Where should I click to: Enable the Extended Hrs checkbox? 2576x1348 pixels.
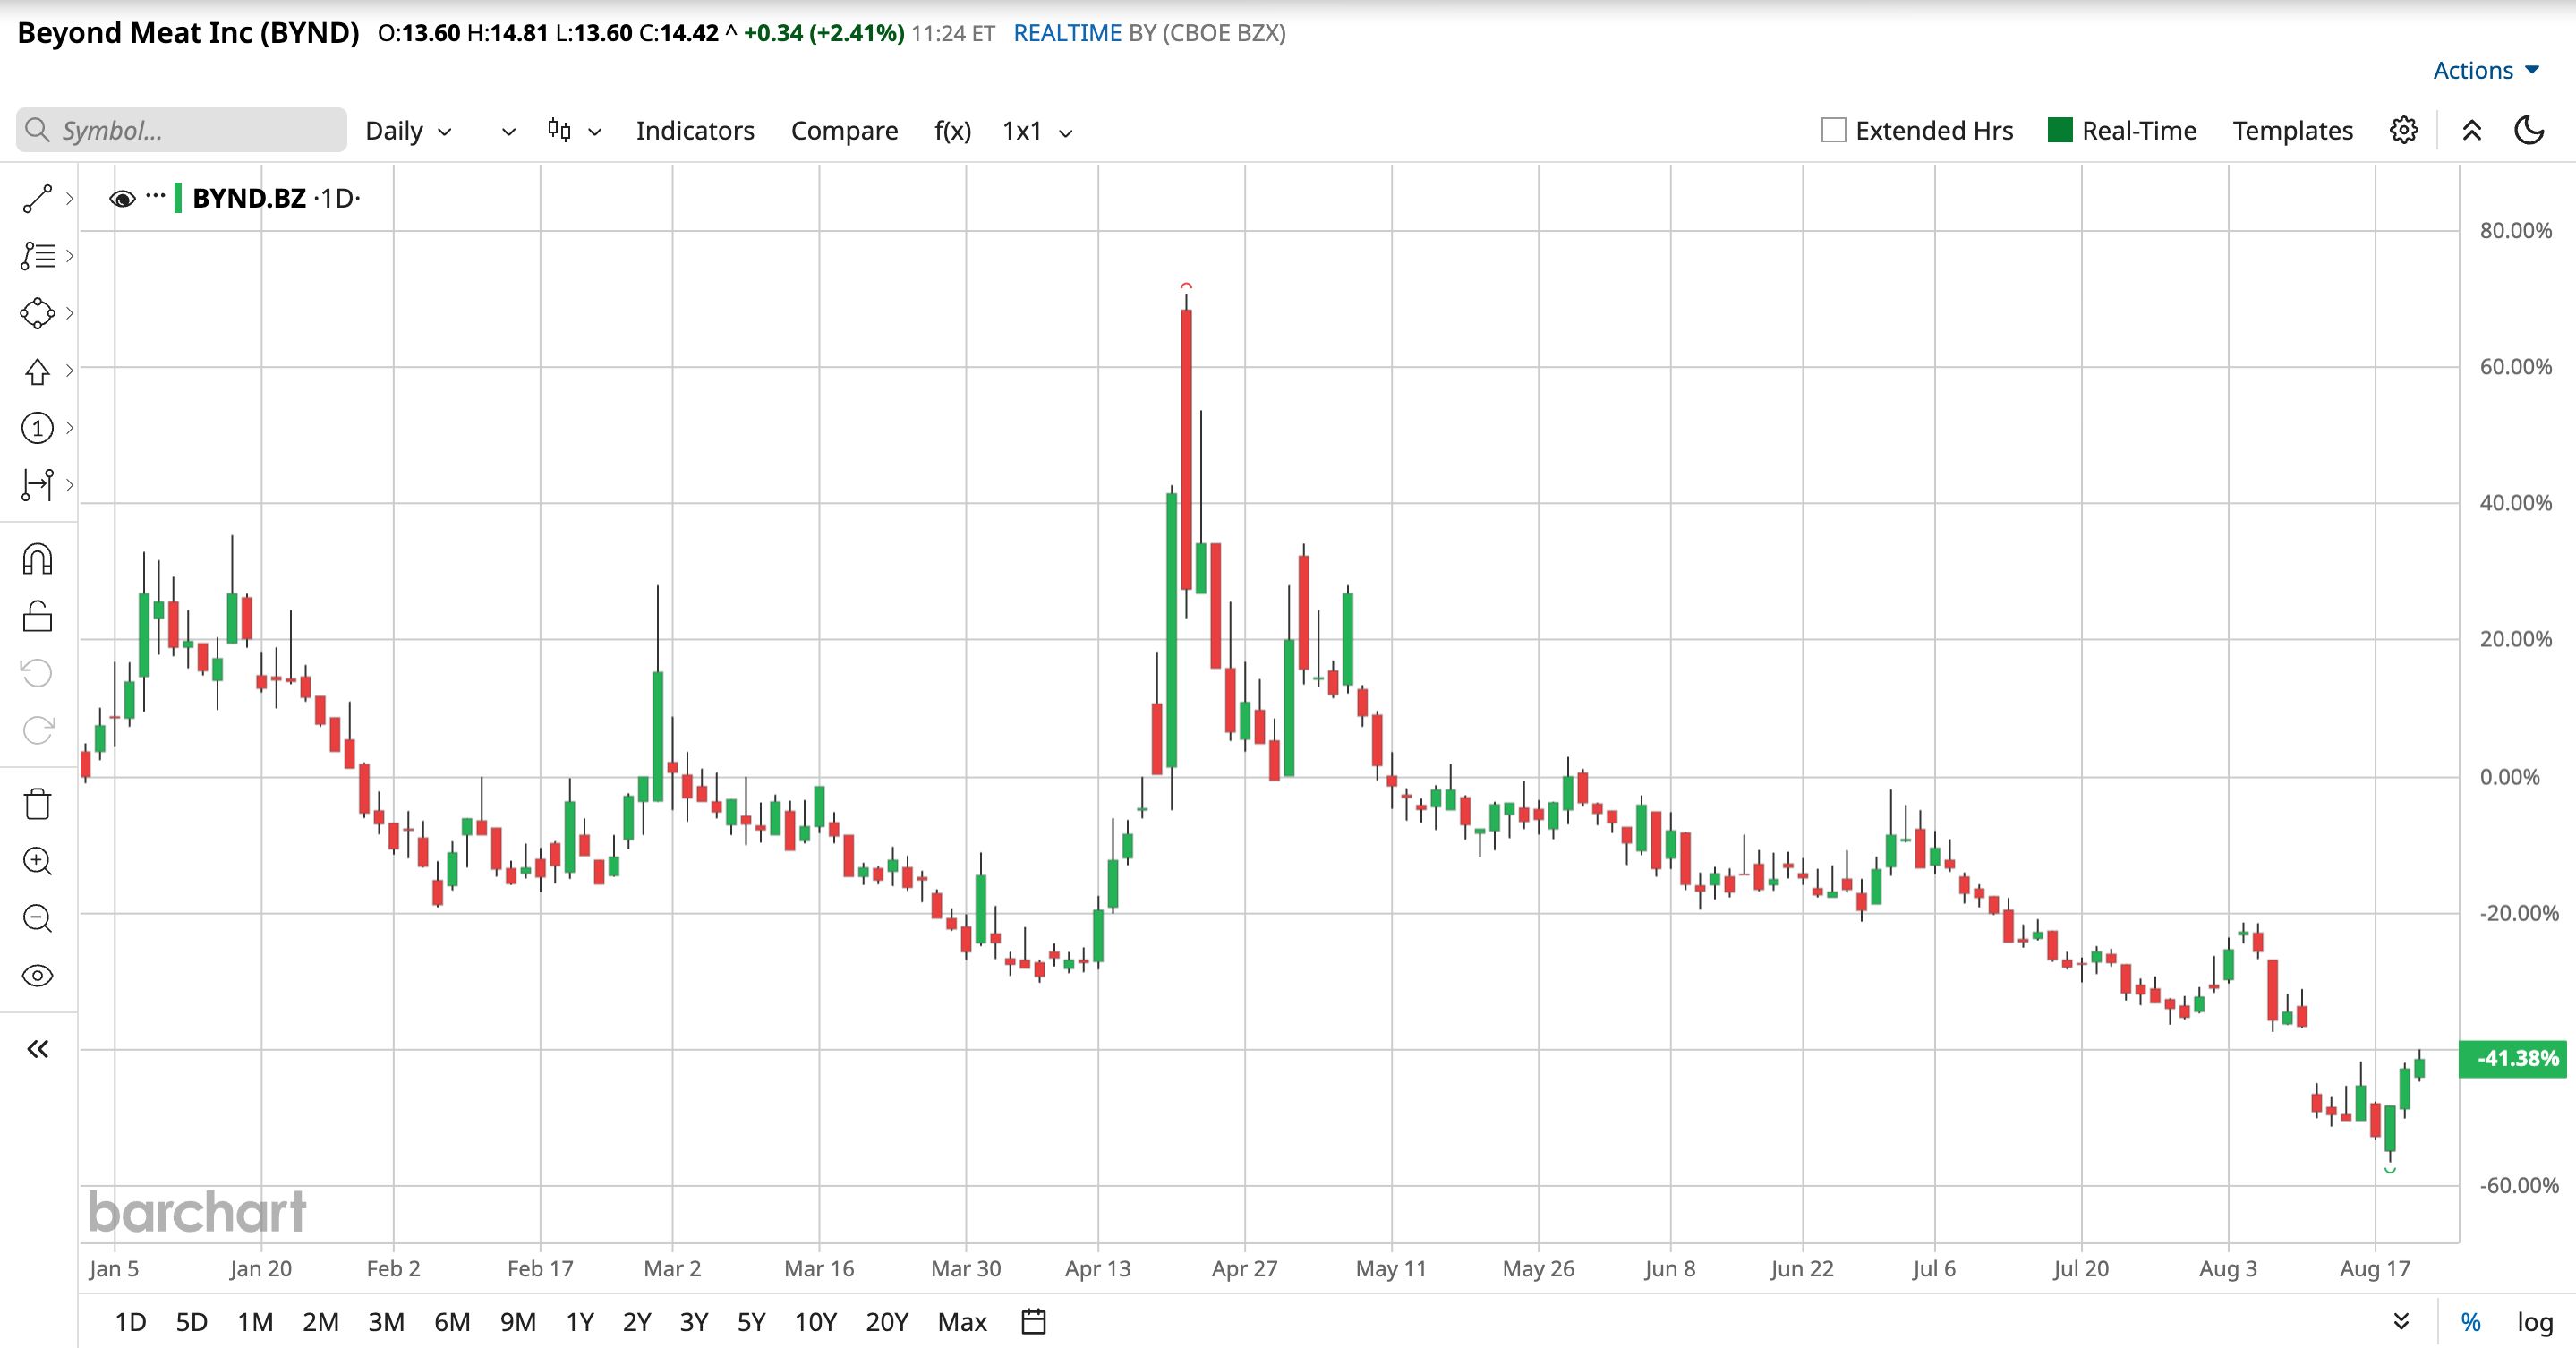point(1833,130)
